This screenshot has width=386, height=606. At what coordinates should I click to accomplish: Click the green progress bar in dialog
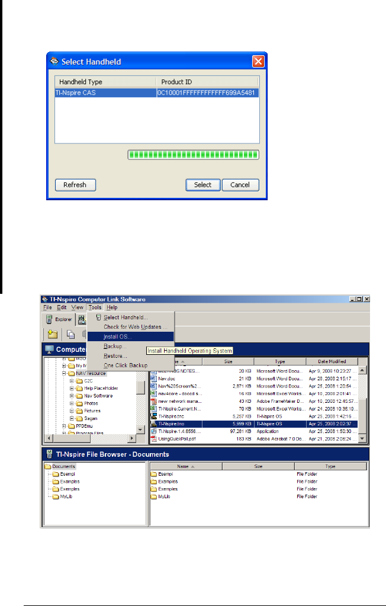pos(193,155)
